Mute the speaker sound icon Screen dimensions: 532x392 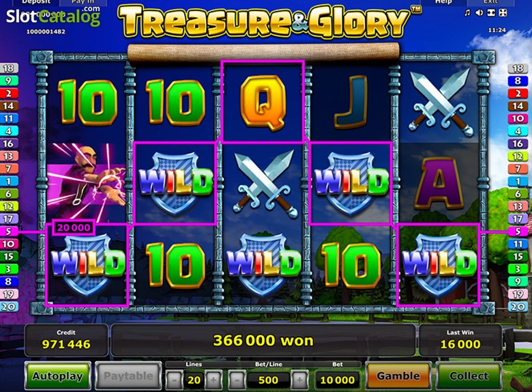pos(479,13)
